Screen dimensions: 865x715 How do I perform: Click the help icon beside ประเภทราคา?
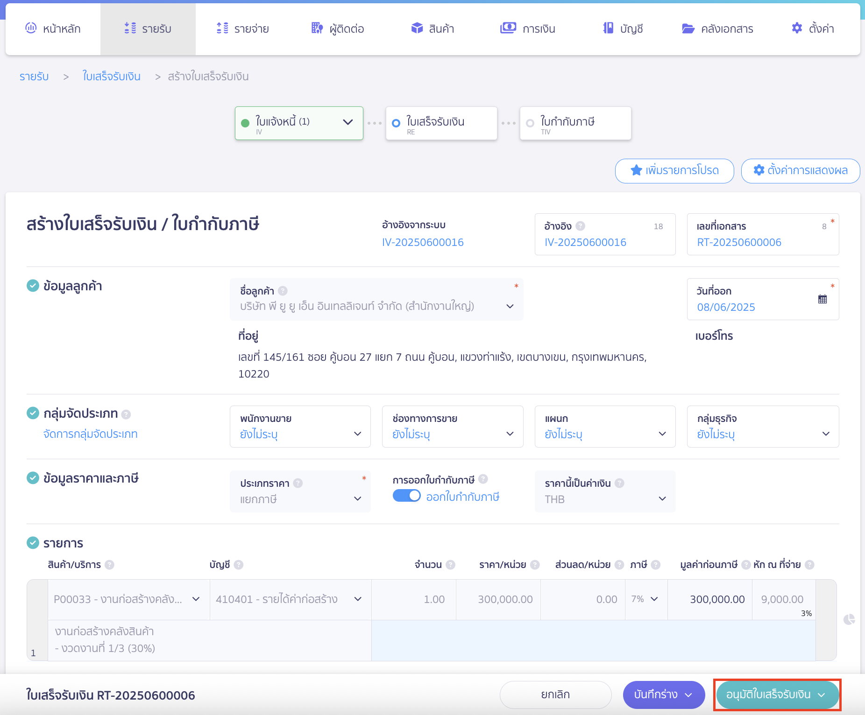click(x=298, y=483)
